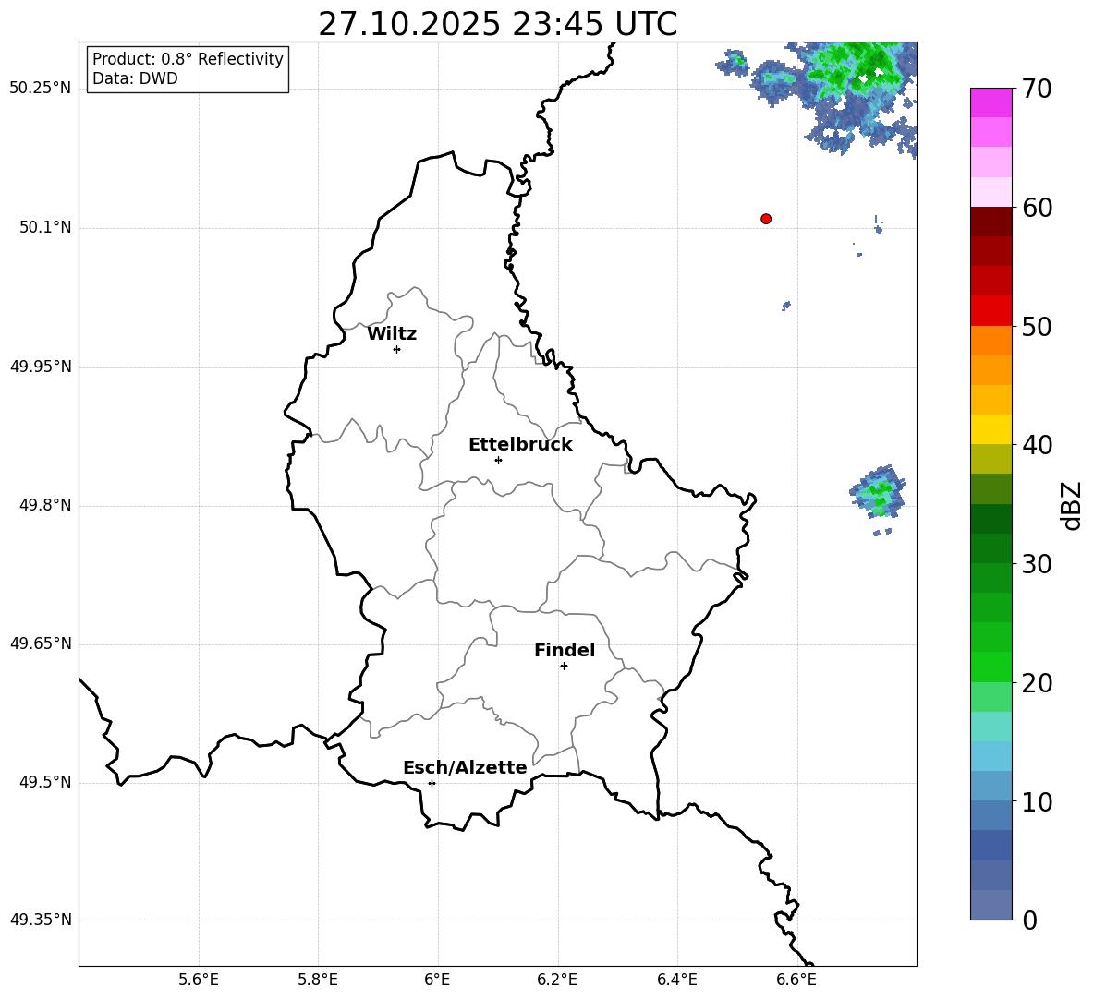Click the 6°E longitude label
This screenshot has width=1094, height=998.
pyautogui.click(x=437, y=980)
